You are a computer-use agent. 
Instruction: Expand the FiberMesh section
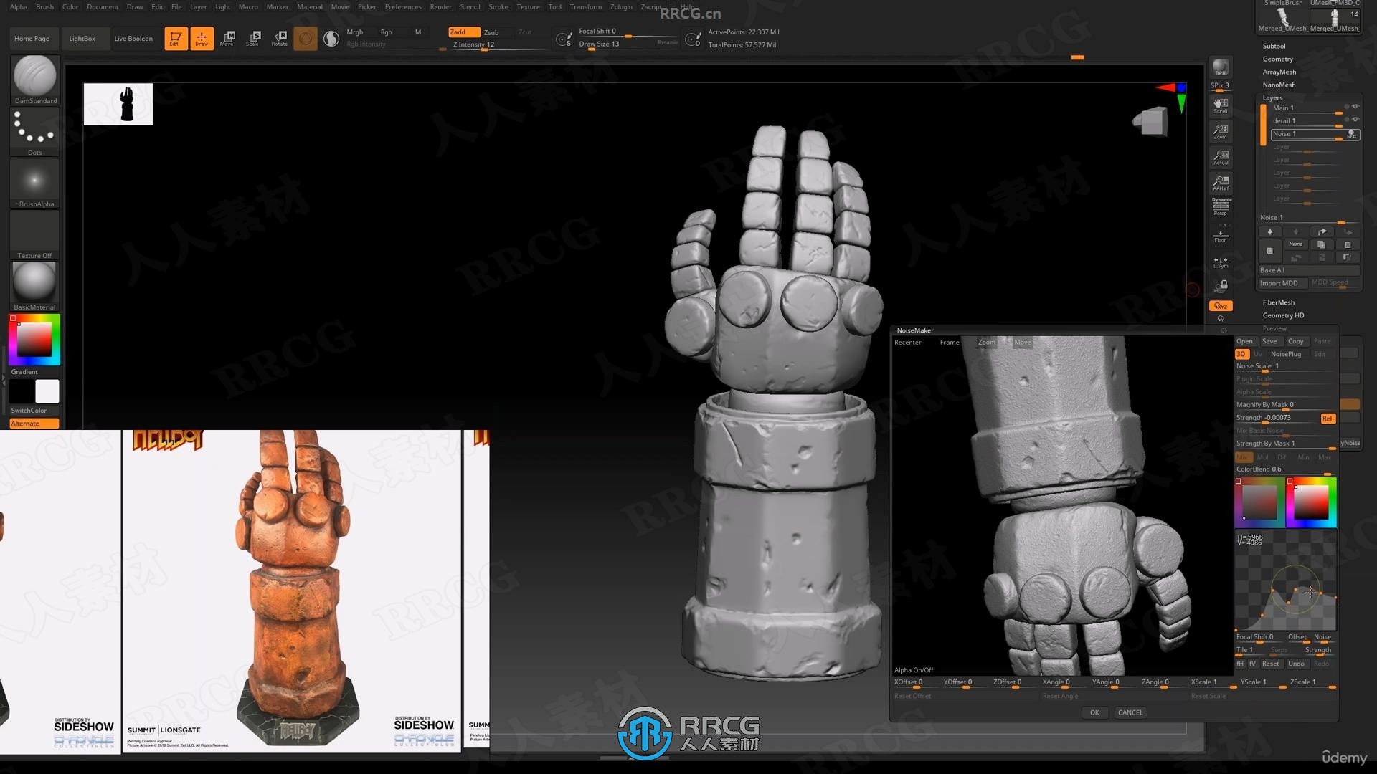pyautogui.click(x=1278, y=302)
